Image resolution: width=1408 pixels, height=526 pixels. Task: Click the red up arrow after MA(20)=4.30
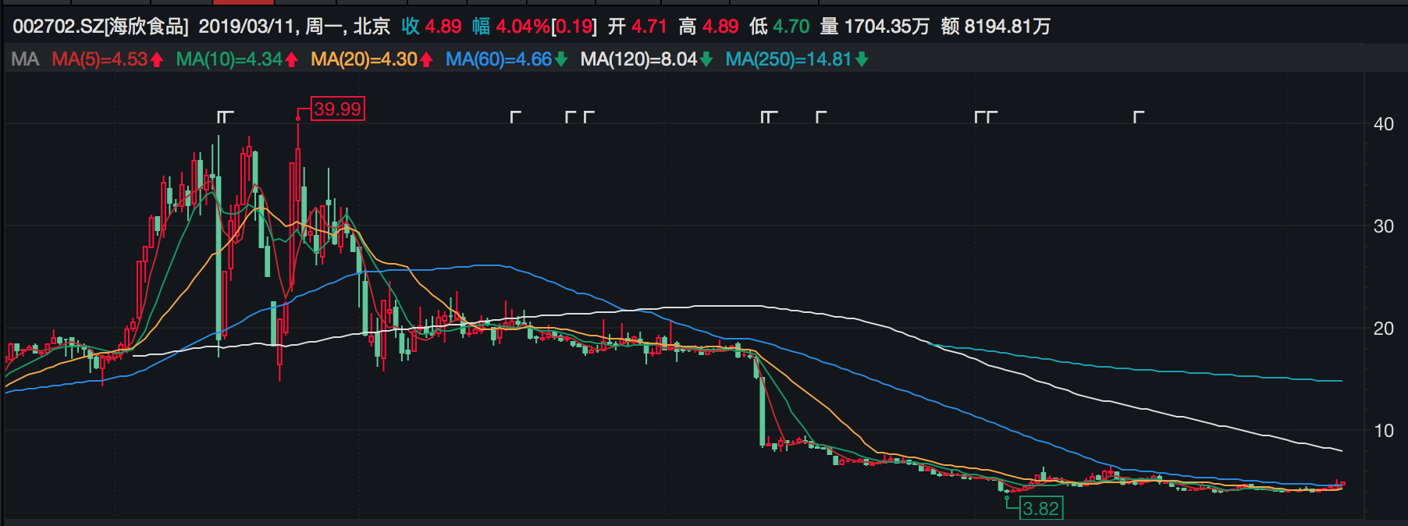click(426, 60)
